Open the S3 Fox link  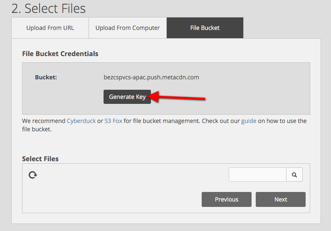pos(114,121)
